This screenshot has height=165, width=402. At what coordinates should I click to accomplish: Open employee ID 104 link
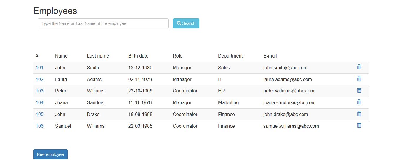(x=39, y=102)
